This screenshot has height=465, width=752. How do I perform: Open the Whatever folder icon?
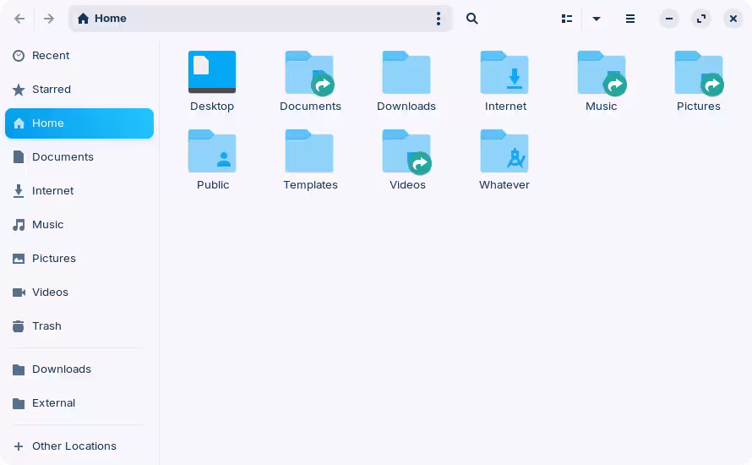coord(504,152)
